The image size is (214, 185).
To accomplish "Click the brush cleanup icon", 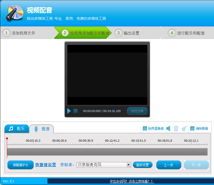I will point(184,128).
